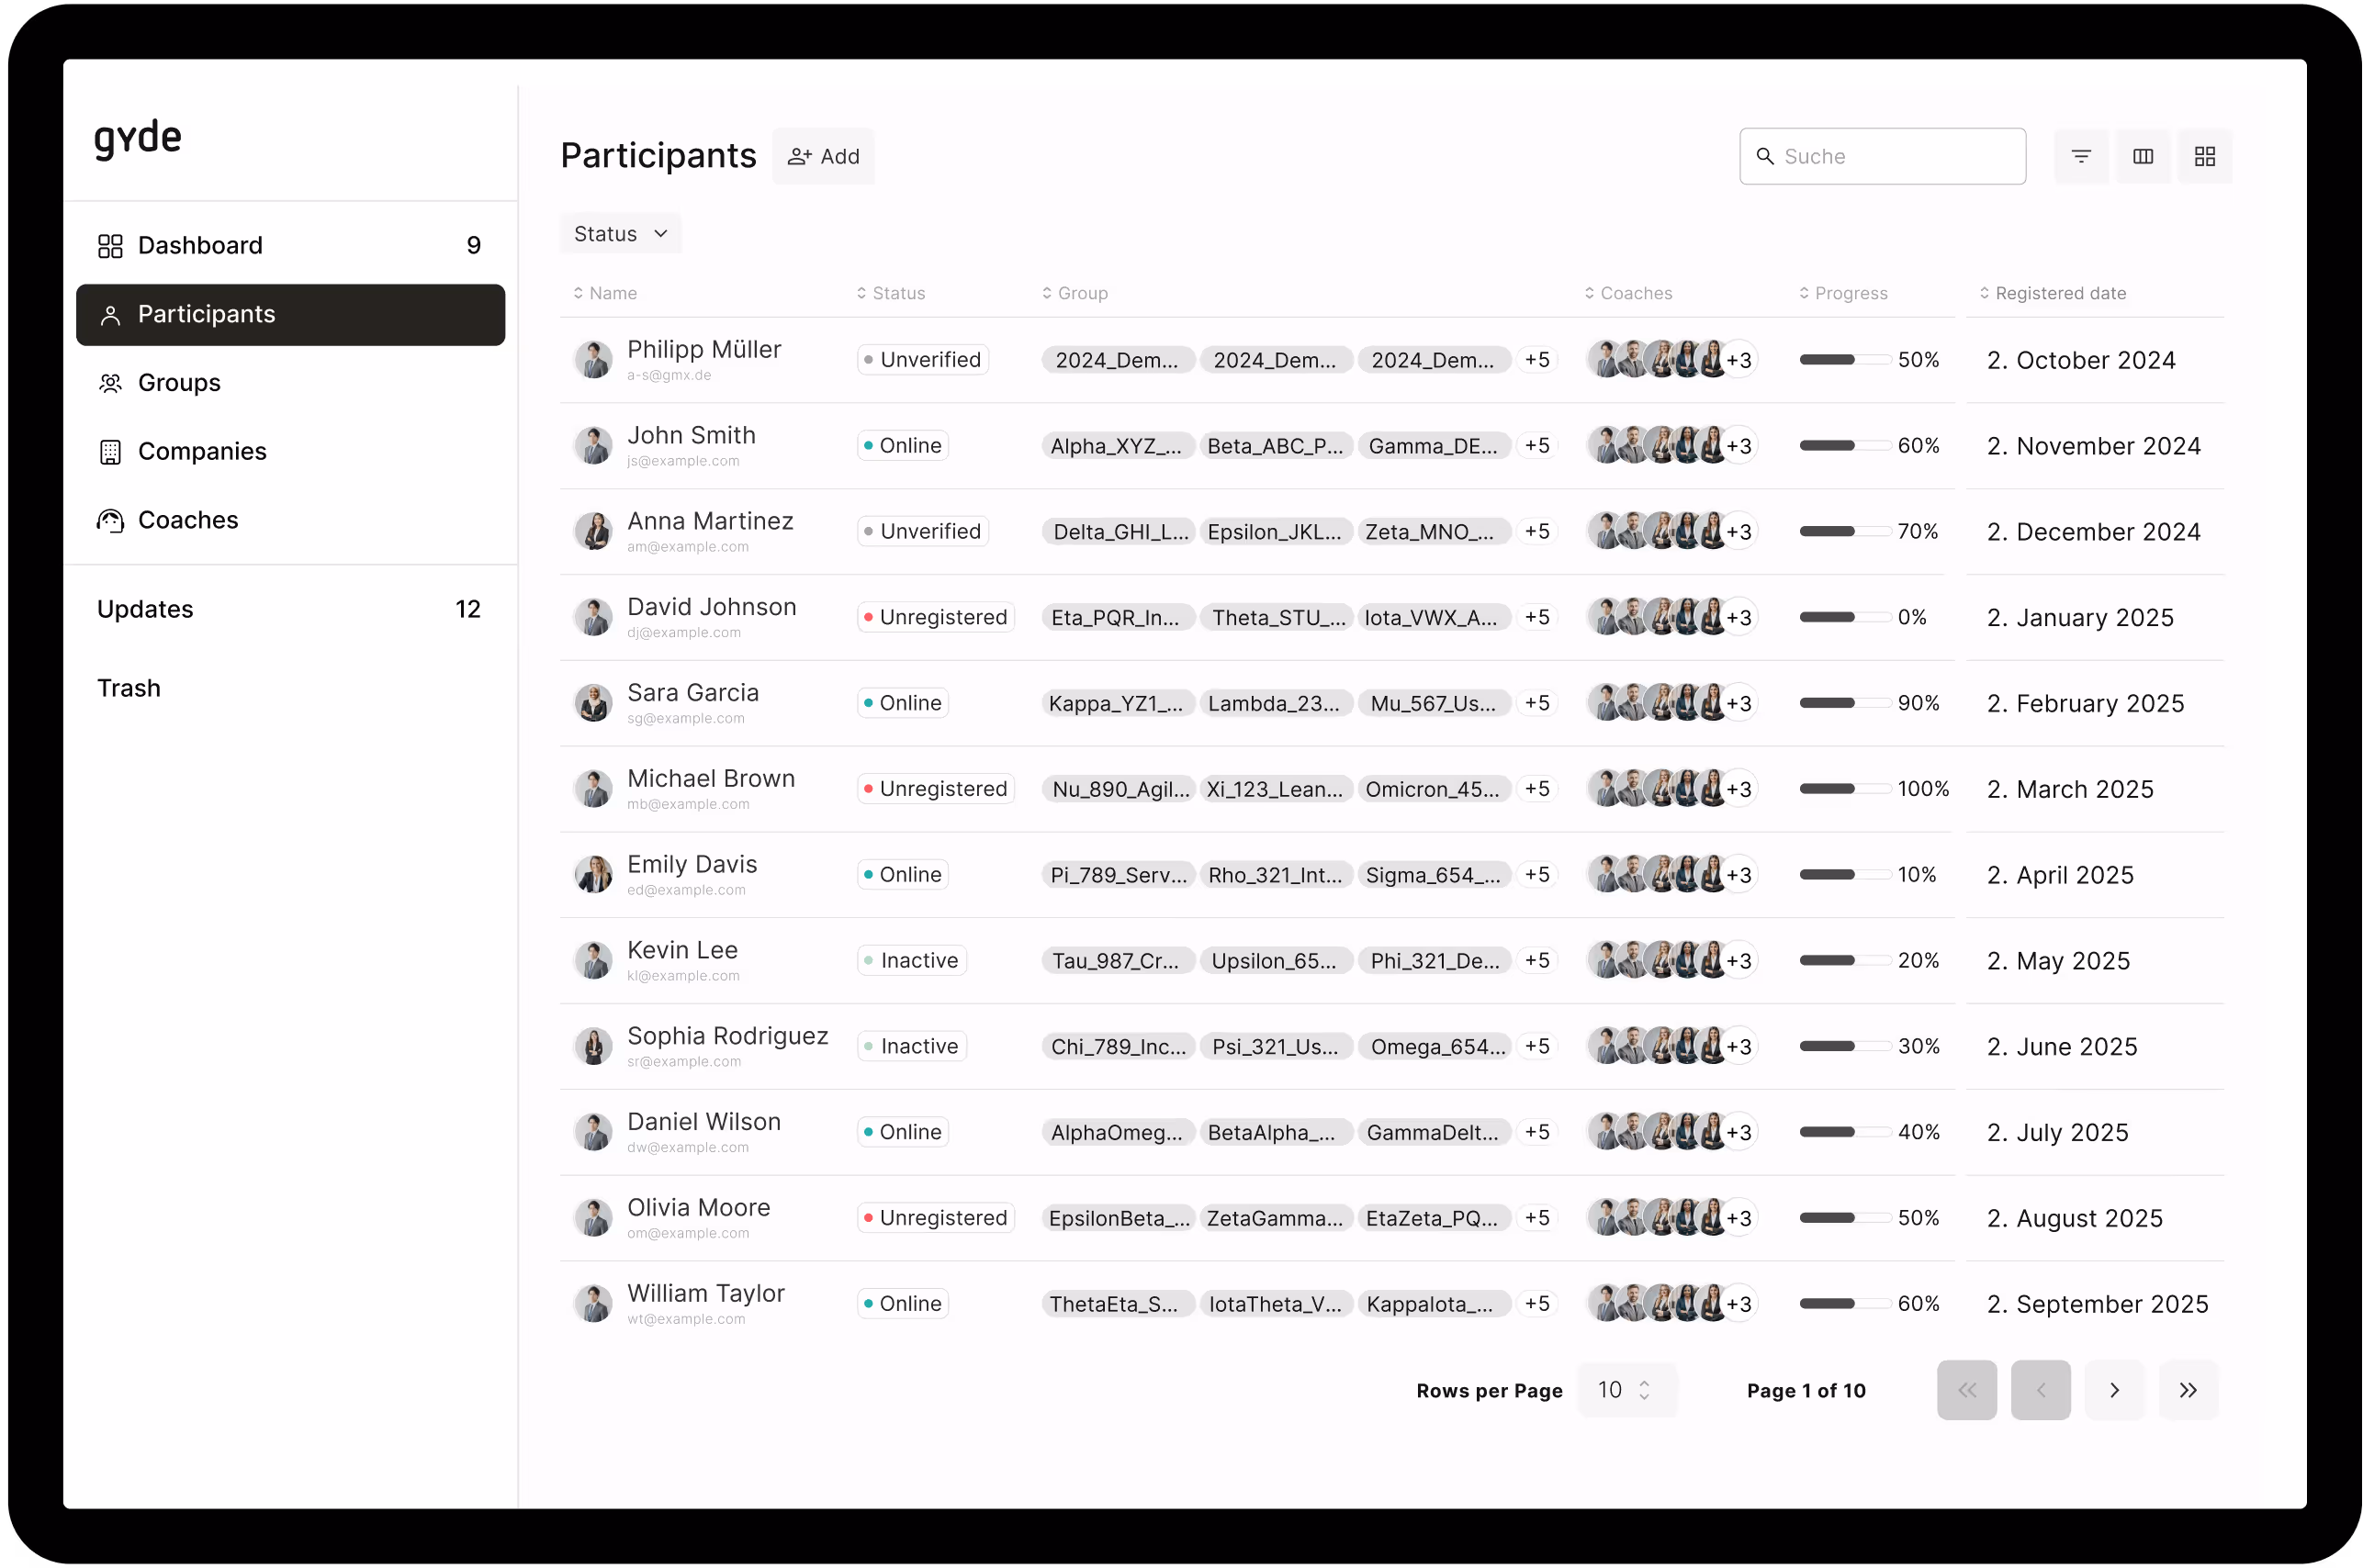
Task: Open Updates section in sidebar
Action: point(146,609)
